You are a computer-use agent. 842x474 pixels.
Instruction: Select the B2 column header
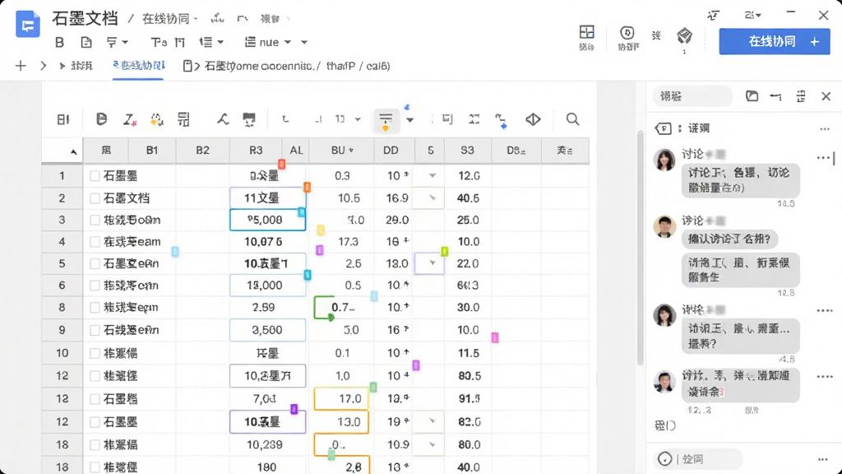[202, 151]
